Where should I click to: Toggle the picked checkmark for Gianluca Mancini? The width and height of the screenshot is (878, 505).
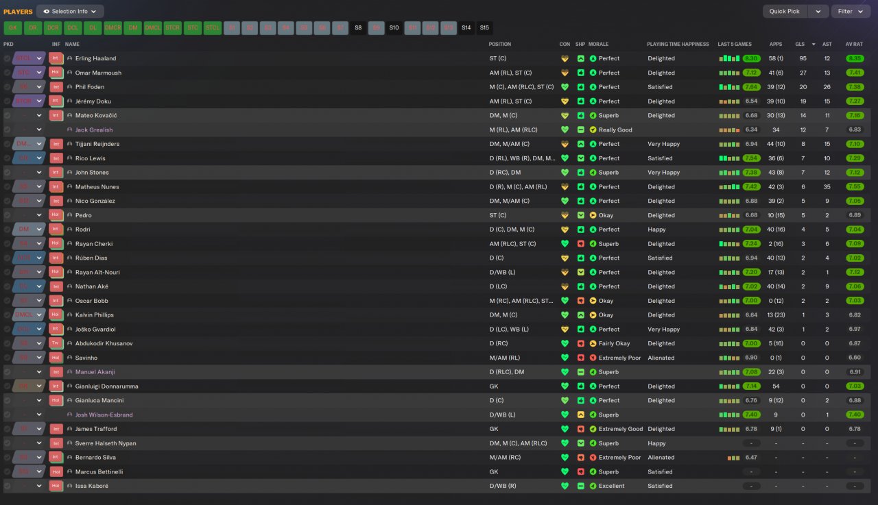point(7,400)
